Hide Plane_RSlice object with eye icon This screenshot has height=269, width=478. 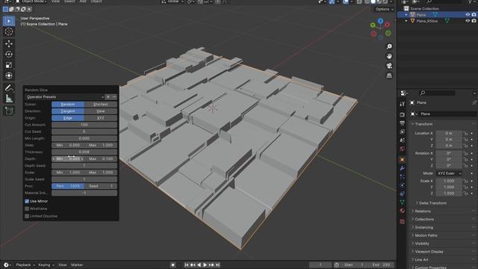coord(468,21)
